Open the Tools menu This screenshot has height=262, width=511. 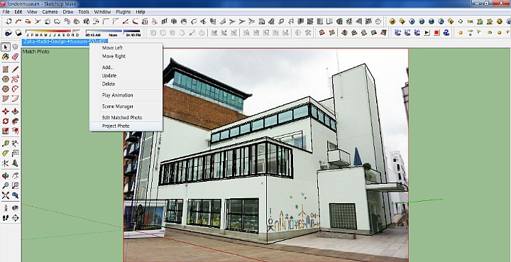(84, 12)
